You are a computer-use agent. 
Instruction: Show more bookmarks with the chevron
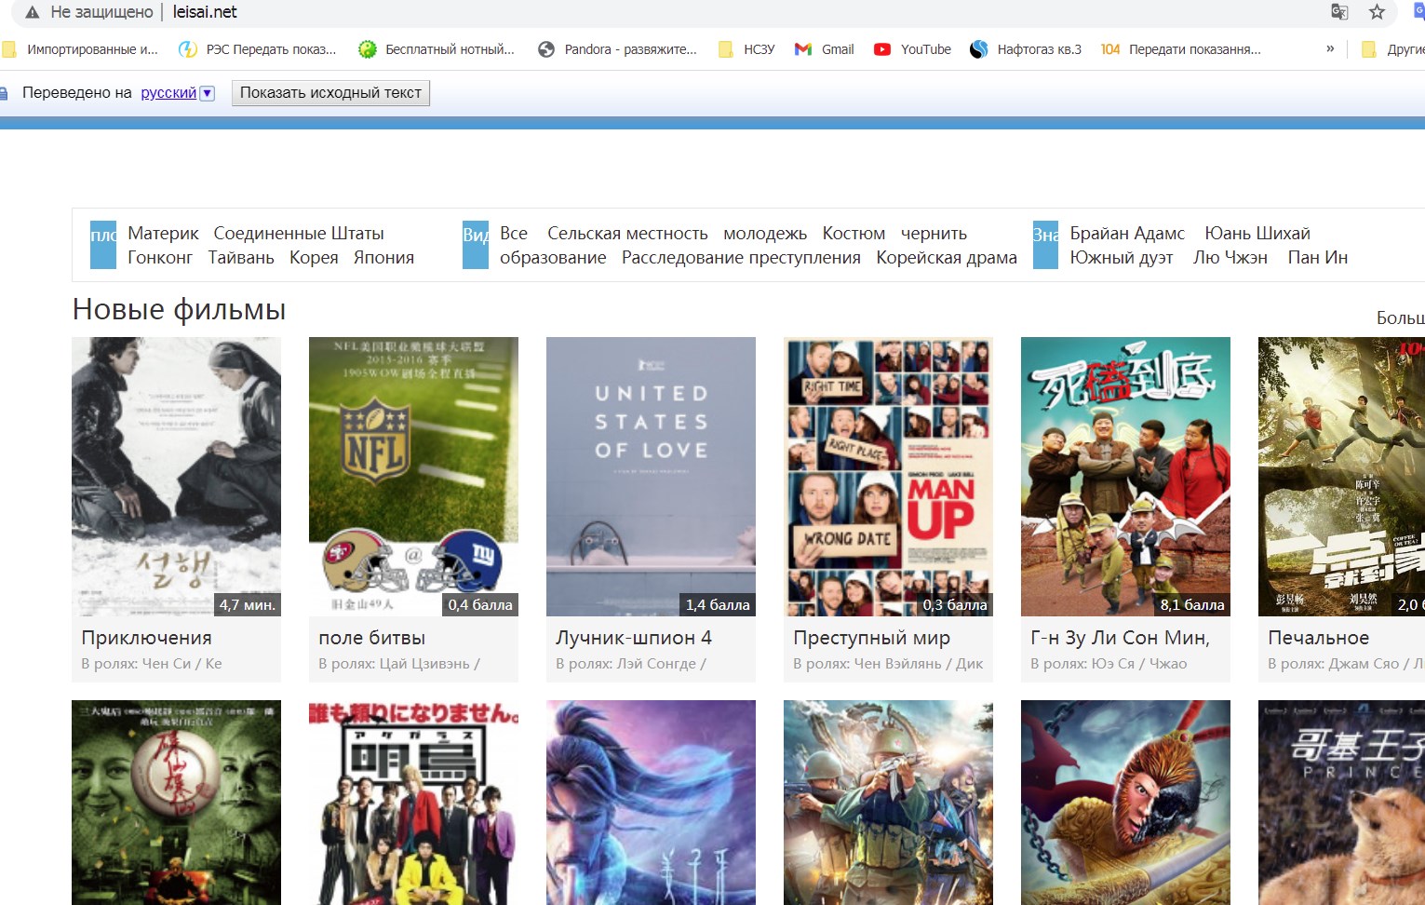click(1330, 48)
